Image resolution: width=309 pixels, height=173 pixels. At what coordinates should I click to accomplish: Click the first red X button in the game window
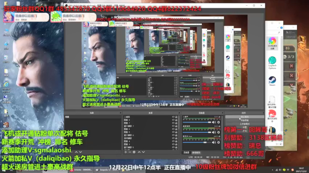point(292,66)
